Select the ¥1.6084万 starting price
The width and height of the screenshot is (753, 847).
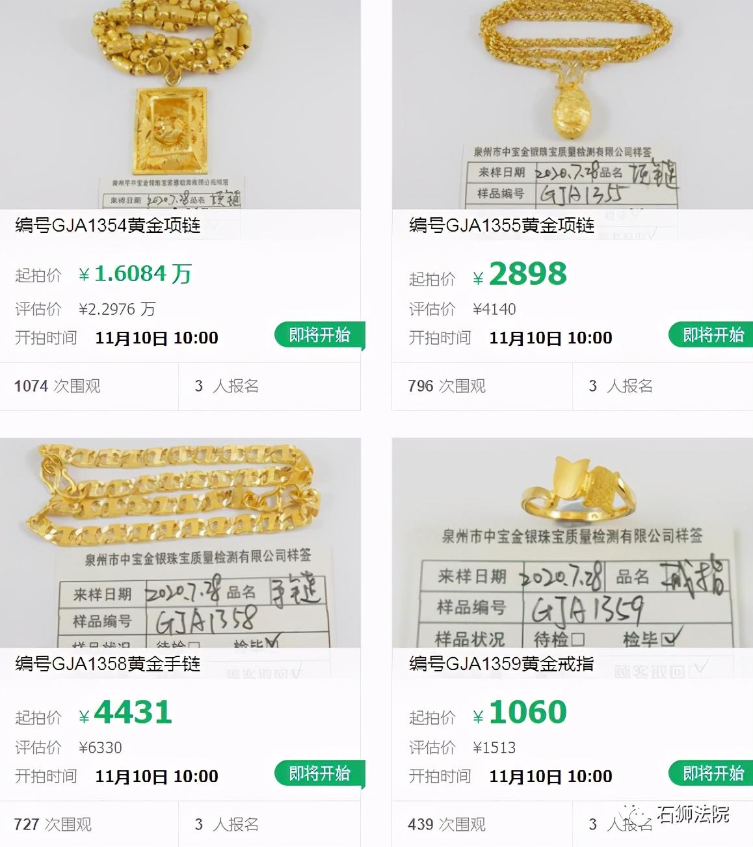[135, 274]
